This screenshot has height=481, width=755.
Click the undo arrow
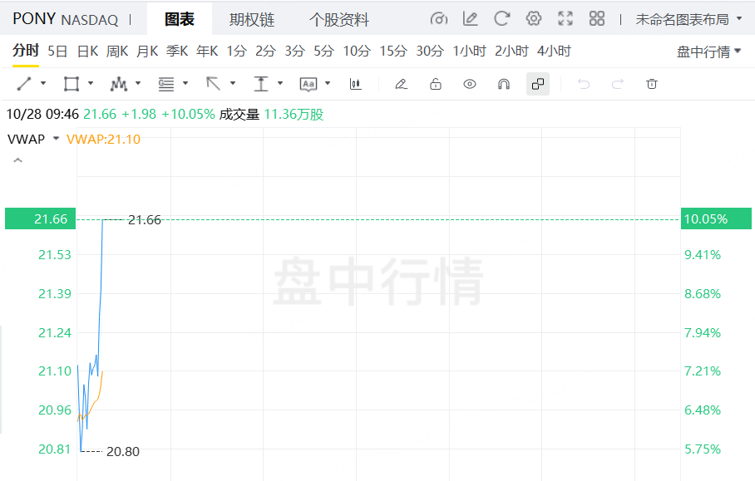(584, 84)
